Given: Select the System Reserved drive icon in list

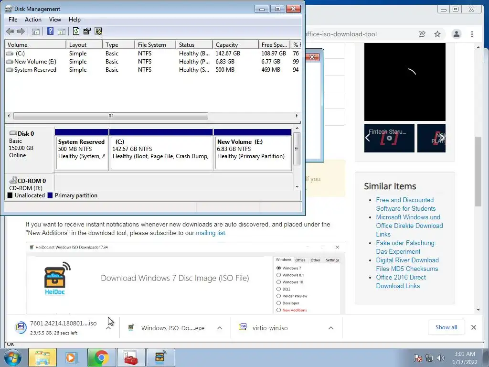Looking at the screenshot, I should coord(10,70).
